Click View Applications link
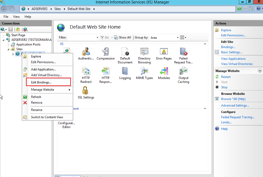The height and width of the screenshot is (177, 263). tap(233, 59)
